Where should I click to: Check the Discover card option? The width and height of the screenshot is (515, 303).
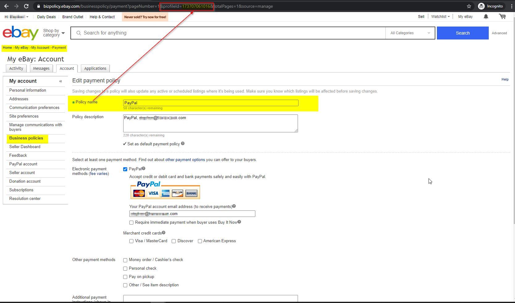pos(174,241)
